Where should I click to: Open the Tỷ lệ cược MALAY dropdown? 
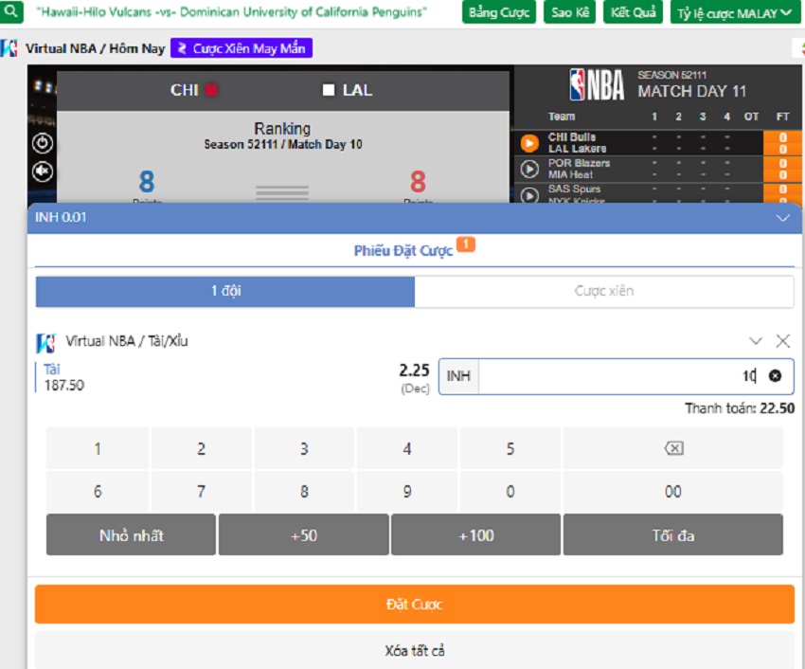(734, 13)
